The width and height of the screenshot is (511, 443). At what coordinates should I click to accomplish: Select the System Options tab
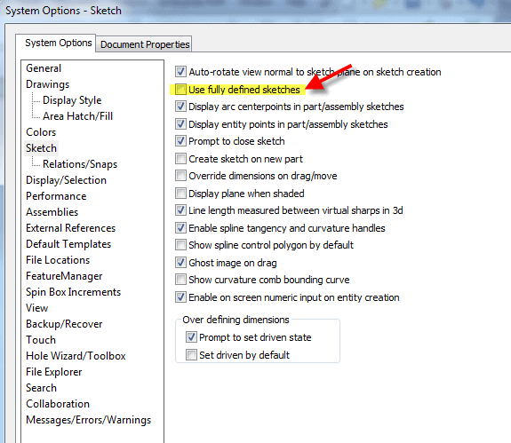coord(59,43)
